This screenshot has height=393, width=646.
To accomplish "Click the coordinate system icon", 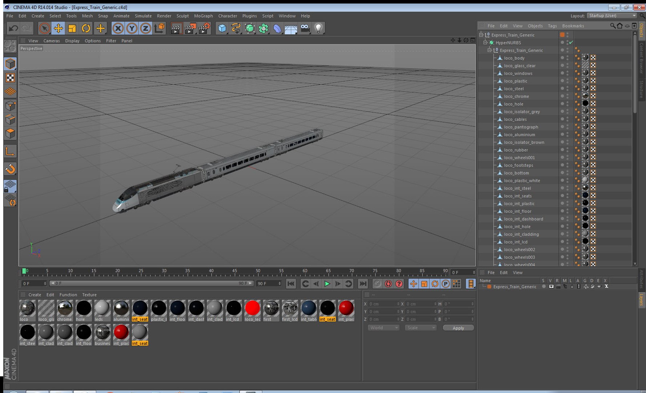I will coord(159,28).
